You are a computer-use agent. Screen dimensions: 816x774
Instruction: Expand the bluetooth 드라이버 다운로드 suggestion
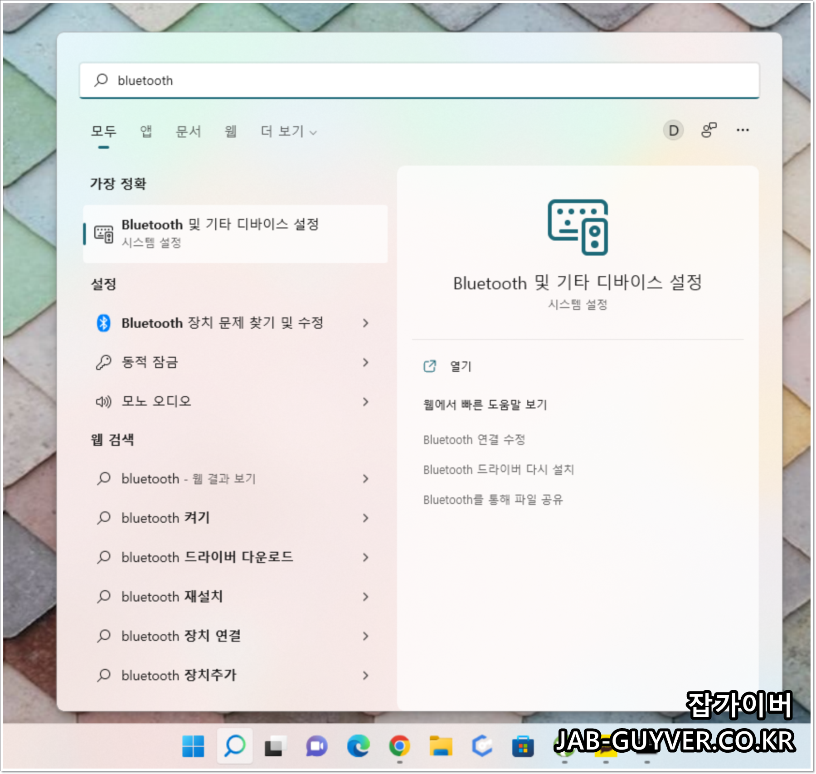pos(207,557)
